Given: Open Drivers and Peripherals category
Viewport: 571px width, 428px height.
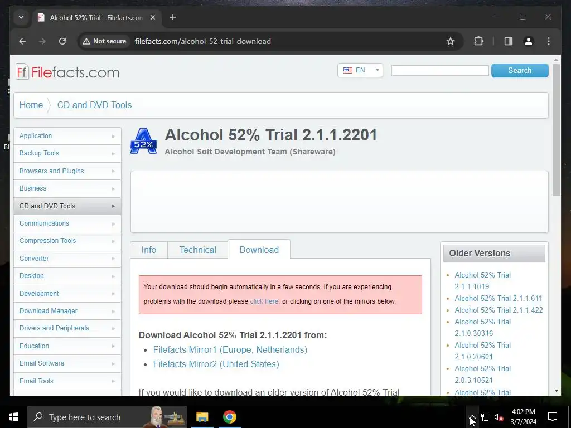Looking at the screenshot, I should [x=67, y=328].
